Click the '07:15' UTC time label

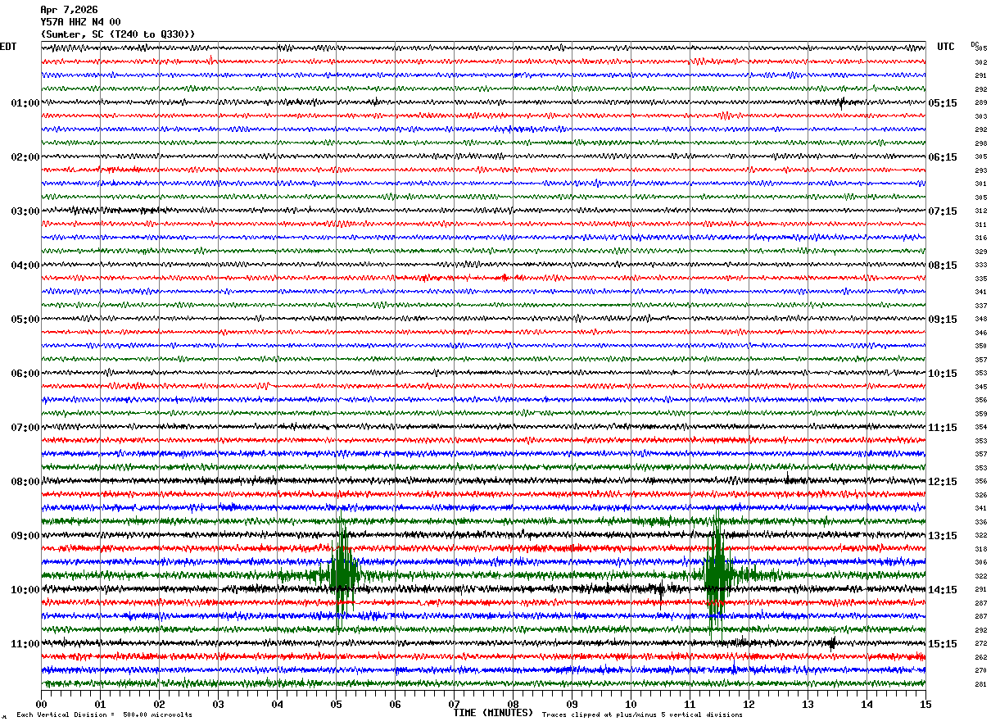(x=943, y=211)
